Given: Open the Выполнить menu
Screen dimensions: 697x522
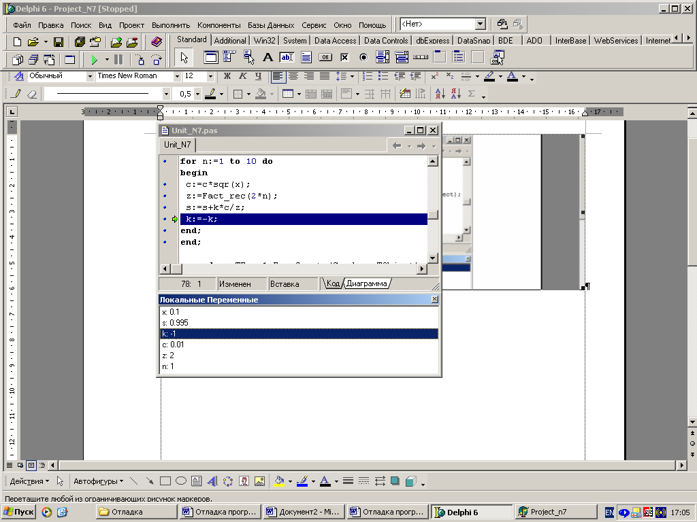Looking at the screenshot, I should (171, 25).
